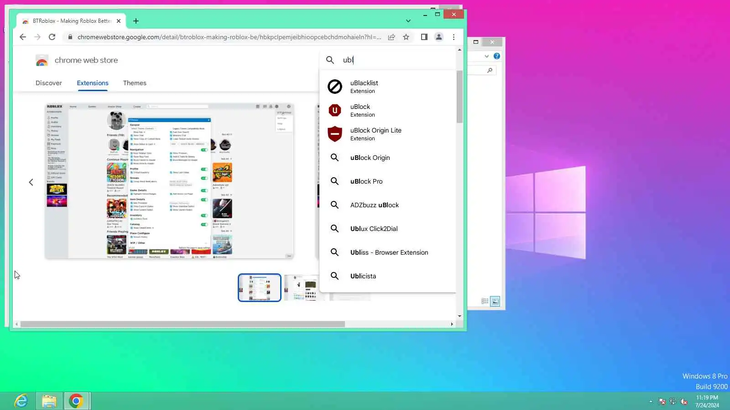The height and width of the screenshot is (410, 730).
Task: Select the BTRoblox browser tab
Action: (x=72, y=21)
